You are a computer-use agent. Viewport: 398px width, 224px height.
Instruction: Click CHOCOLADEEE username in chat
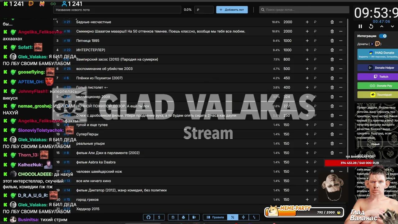pos(35,174)
